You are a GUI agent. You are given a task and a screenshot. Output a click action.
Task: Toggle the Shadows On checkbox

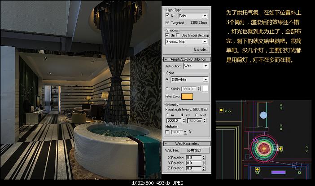click(167, 35)
